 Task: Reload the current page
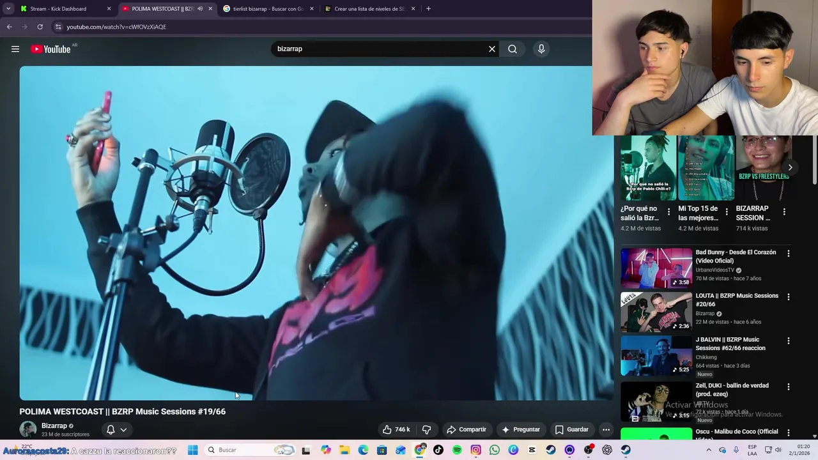[40, 27]
